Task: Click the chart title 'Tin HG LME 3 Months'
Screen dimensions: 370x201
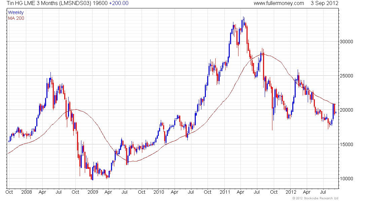Action: tap(32, 3)
